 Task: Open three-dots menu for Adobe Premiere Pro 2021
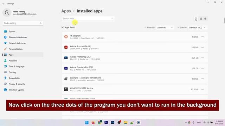pos(202,68)
